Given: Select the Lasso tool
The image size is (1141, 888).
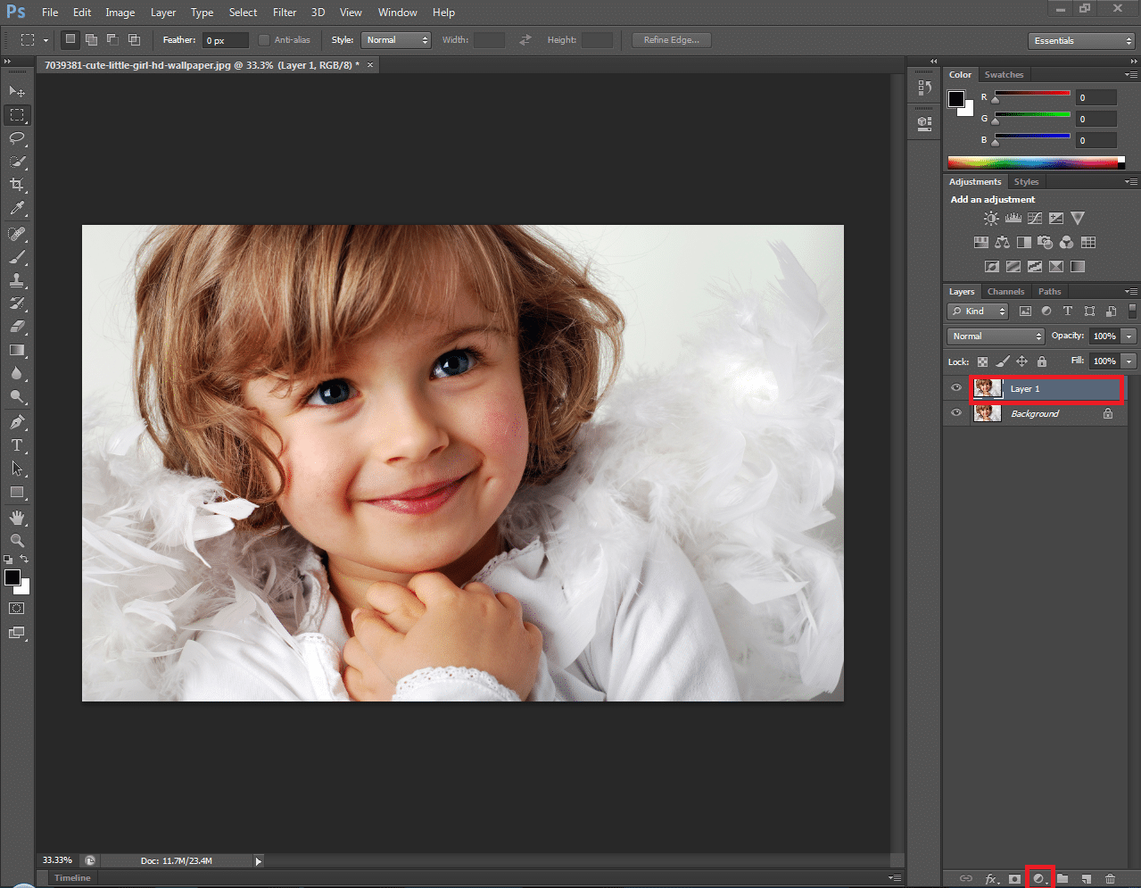Looking at the screenshot, I should [x=17, y=138].
